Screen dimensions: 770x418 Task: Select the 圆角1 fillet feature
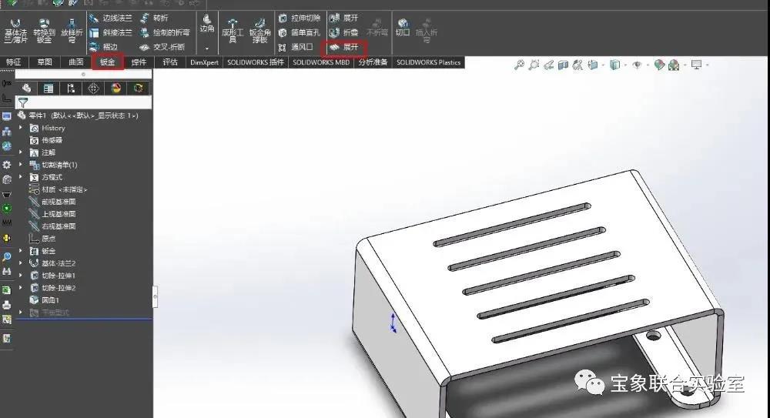click(44, 300)
